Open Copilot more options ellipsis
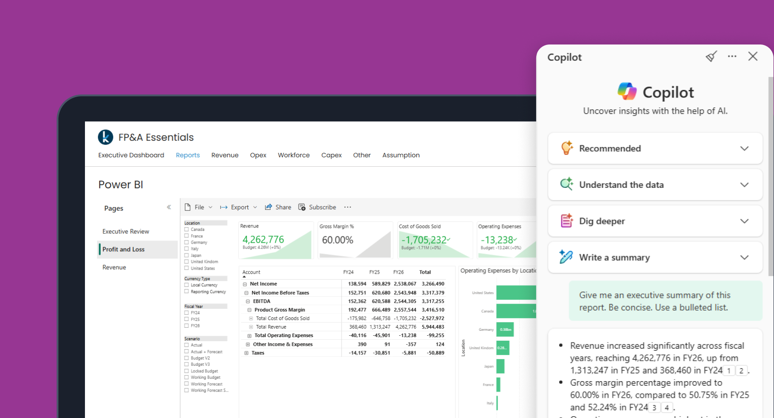Screen dimensions: 774x418 (x=732, y=57)
